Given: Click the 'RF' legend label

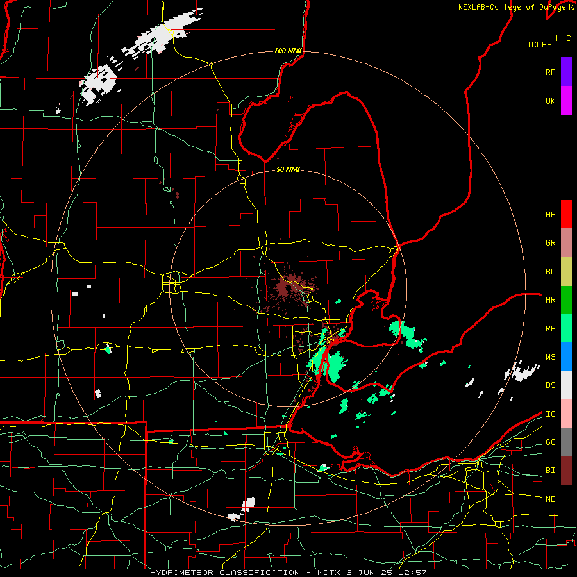Looking at the screenshot, I should click(x=550, y=72).
